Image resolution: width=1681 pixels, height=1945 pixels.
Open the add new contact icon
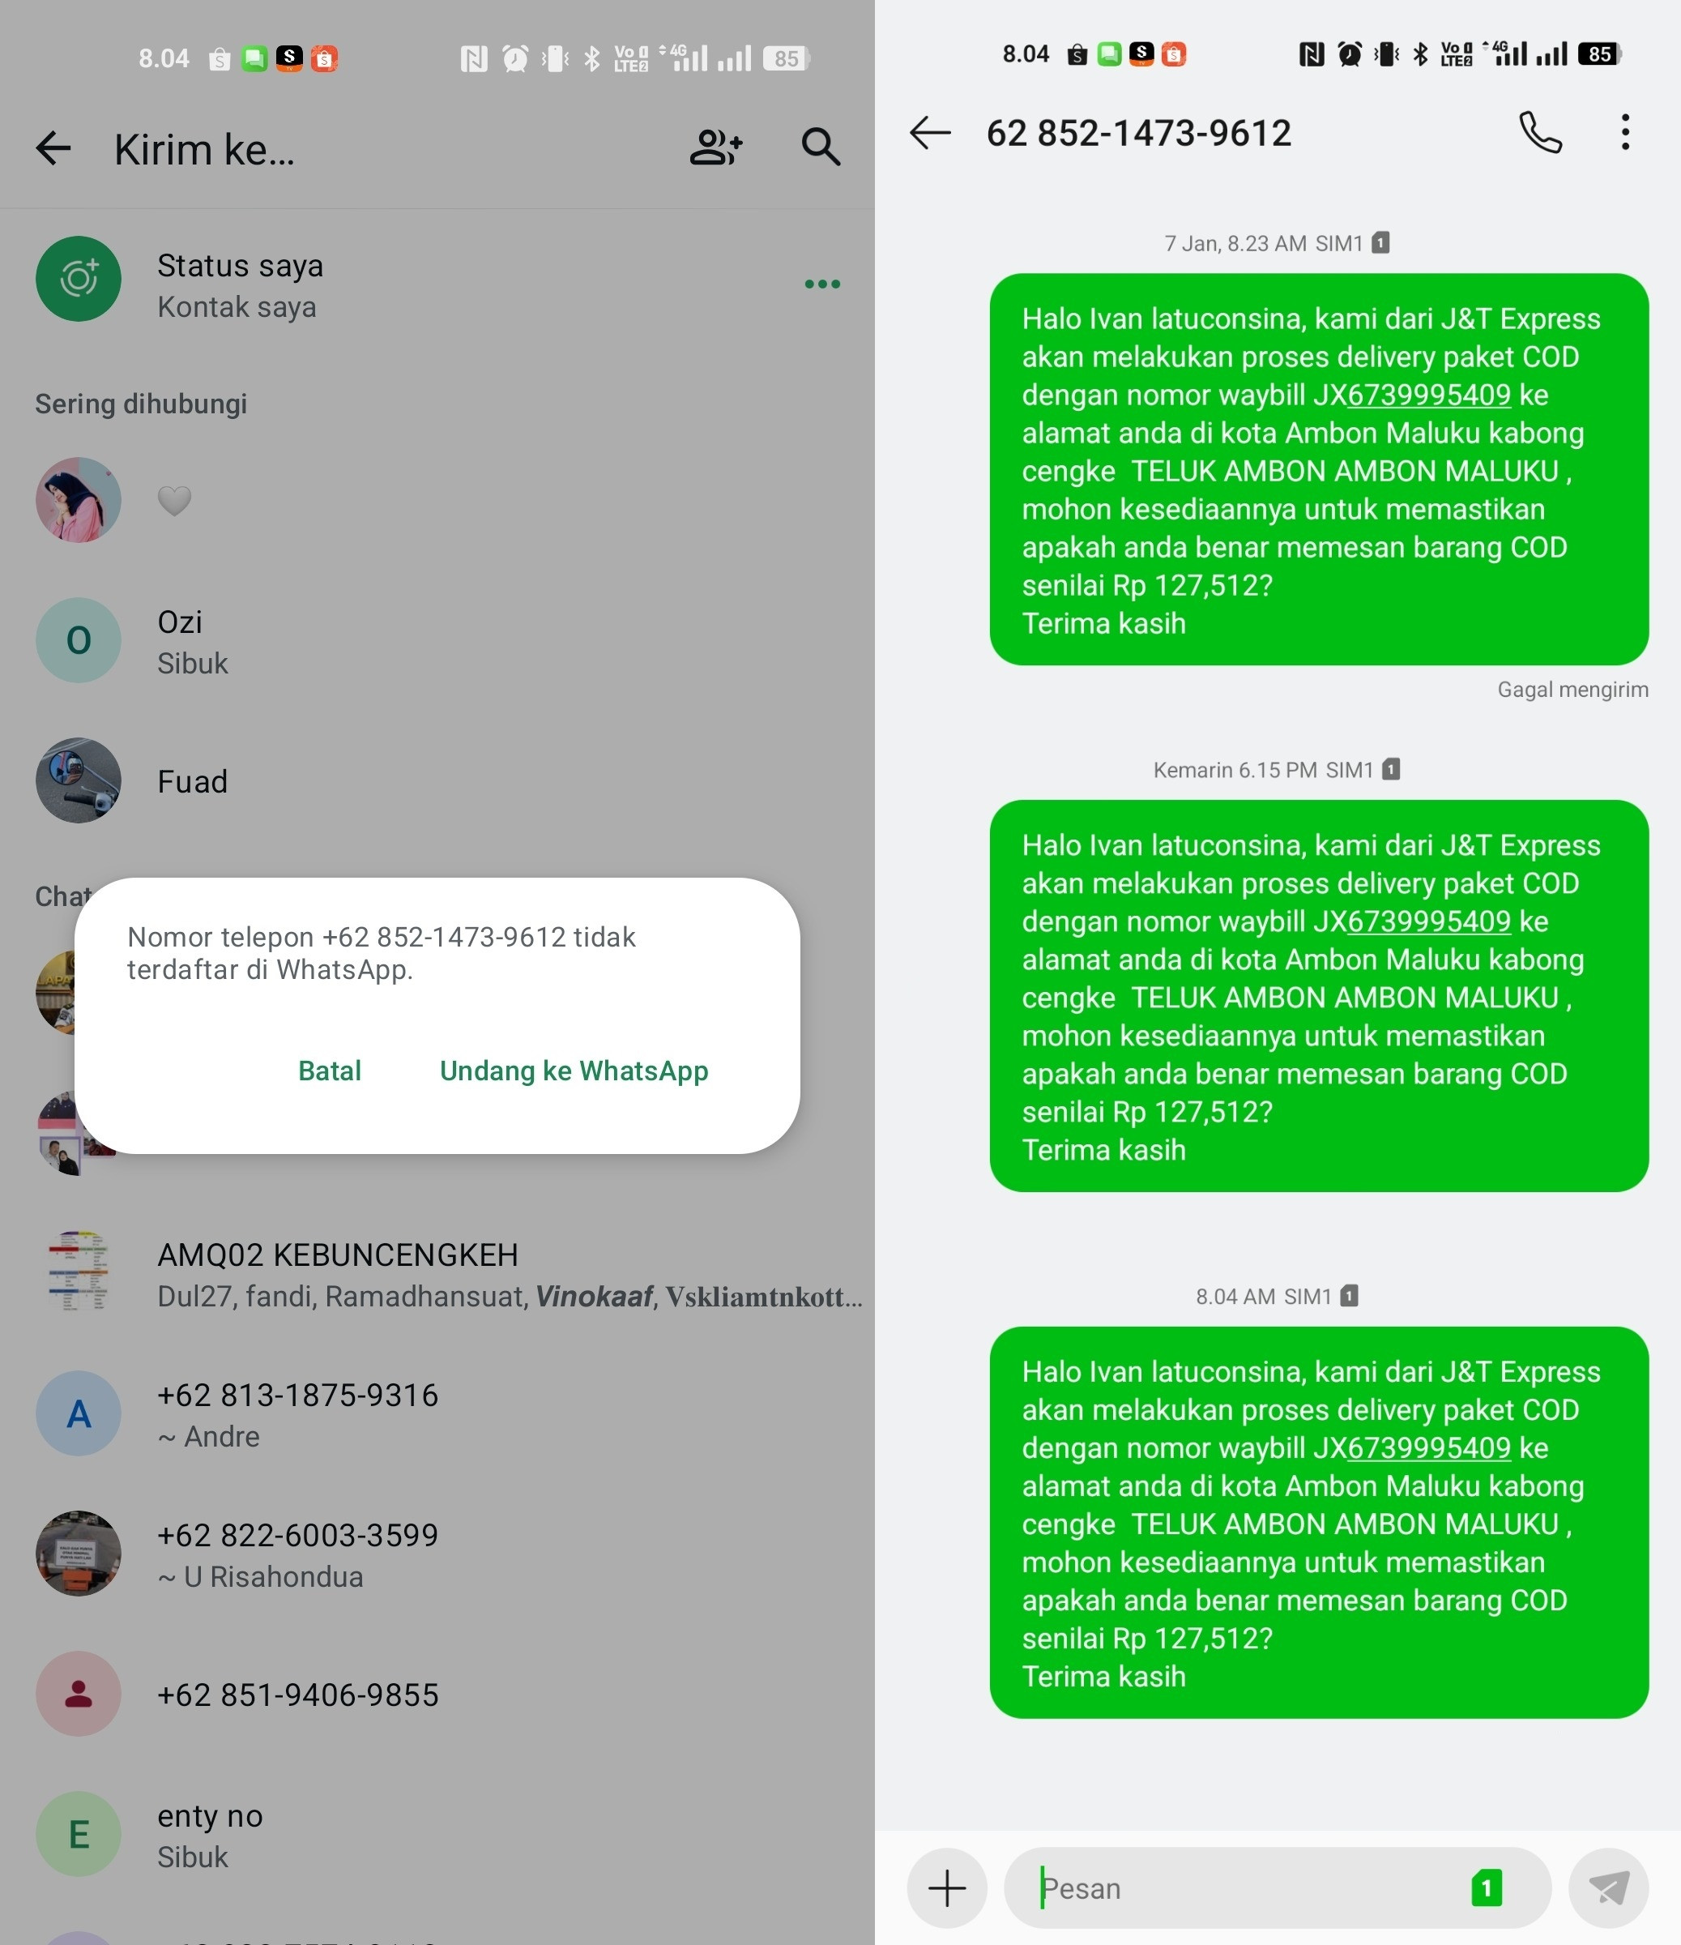click(716, 147)
